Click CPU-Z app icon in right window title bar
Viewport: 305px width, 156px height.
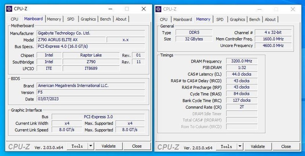pyautogui.click(x=158, y=9)
